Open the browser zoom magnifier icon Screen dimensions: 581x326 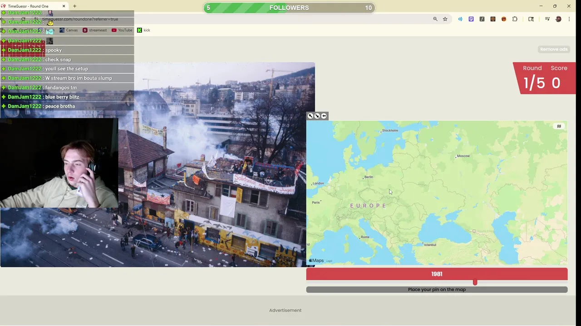click(x=435, y=19)
